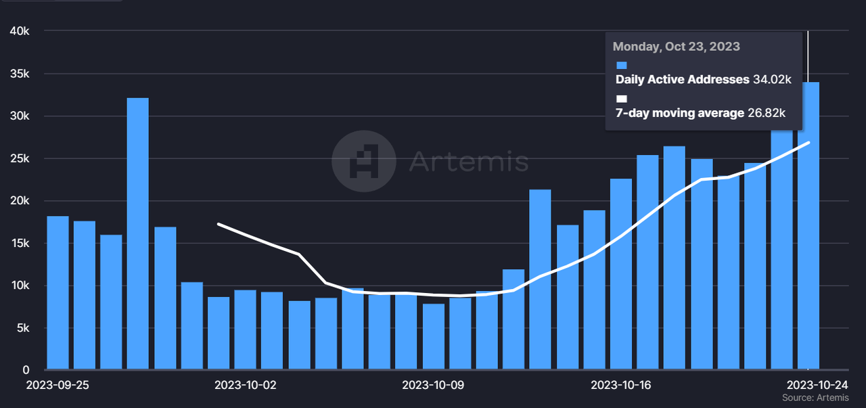Click the right endpoint of the moving average line

click(808, 143)
